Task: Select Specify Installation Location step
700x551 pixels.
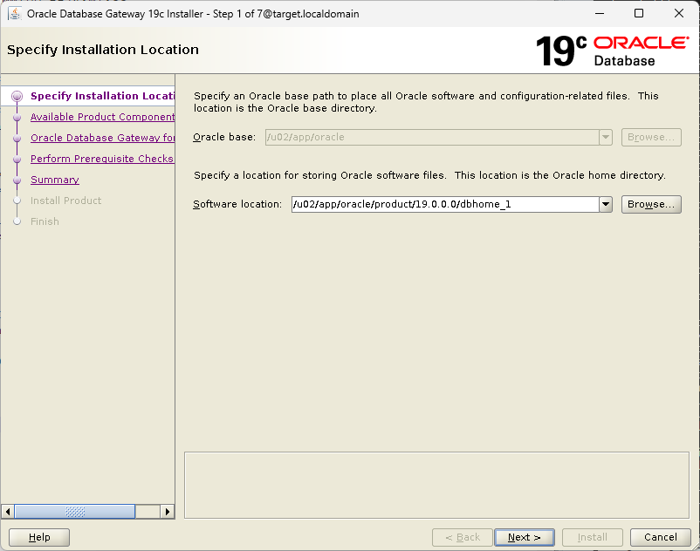Action: (102, 96)
